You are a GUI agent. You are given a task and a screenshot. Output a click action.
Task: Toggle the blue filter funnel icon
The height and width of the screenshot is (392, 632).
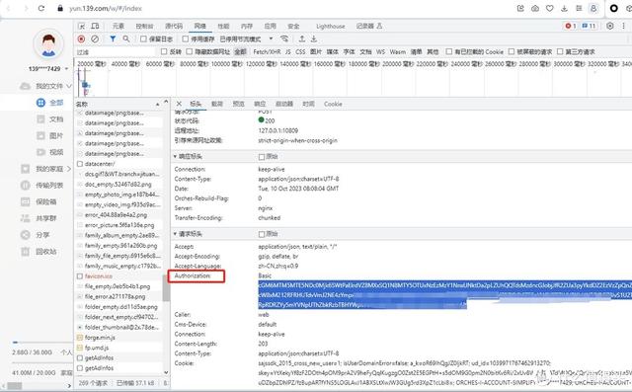113,39
